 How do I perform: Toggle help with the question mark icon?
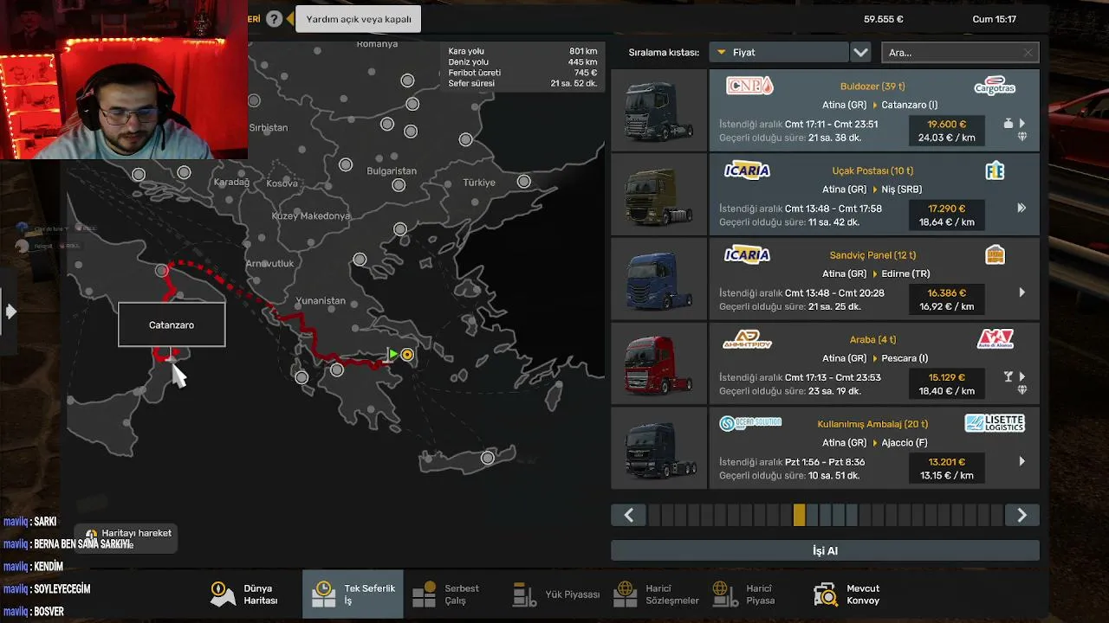tap(274, 19)
